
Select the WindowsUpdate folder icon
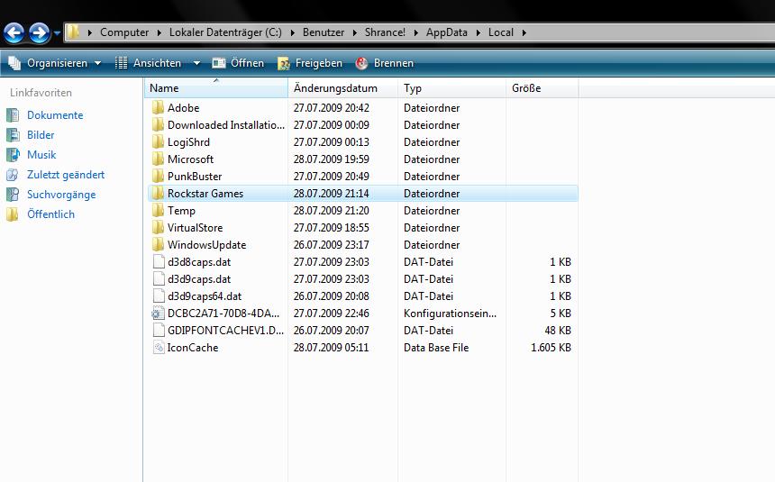[159, 245]
